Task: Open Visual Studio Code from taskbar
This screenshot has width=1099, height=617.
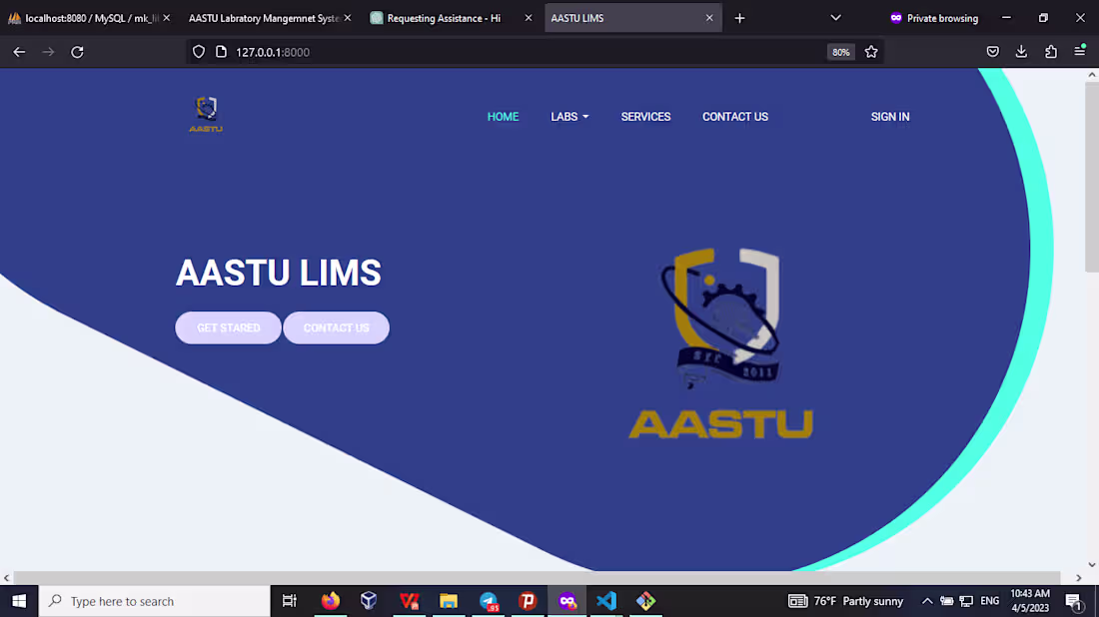Action: point(606,601)
